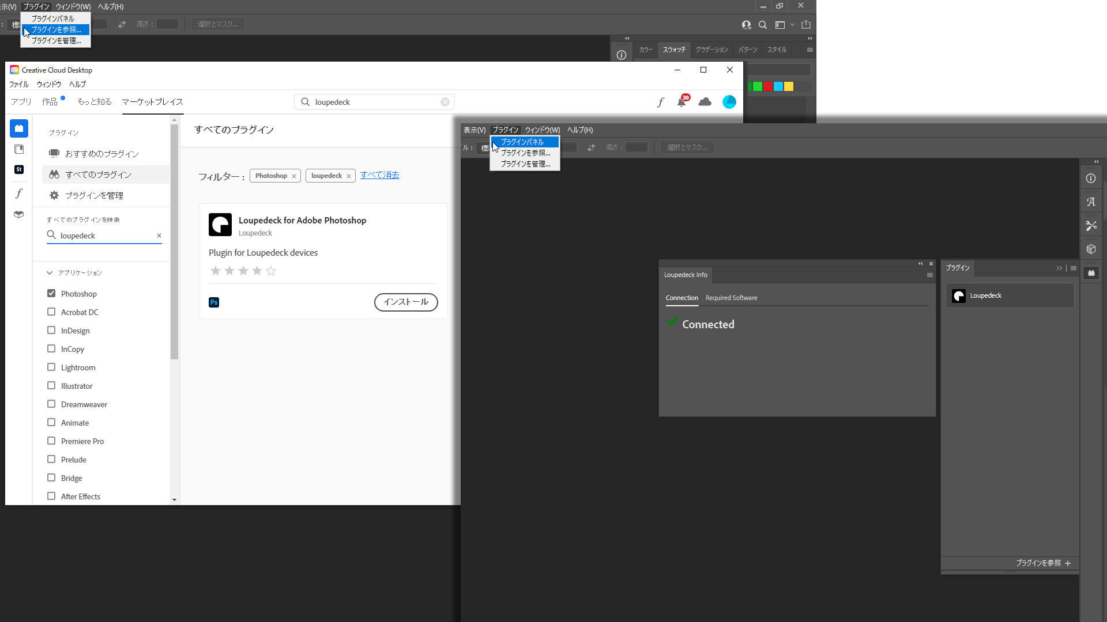1107x622 pixels.
Task: Click the info panel icon in right dock
Action: coord(1091,179)
